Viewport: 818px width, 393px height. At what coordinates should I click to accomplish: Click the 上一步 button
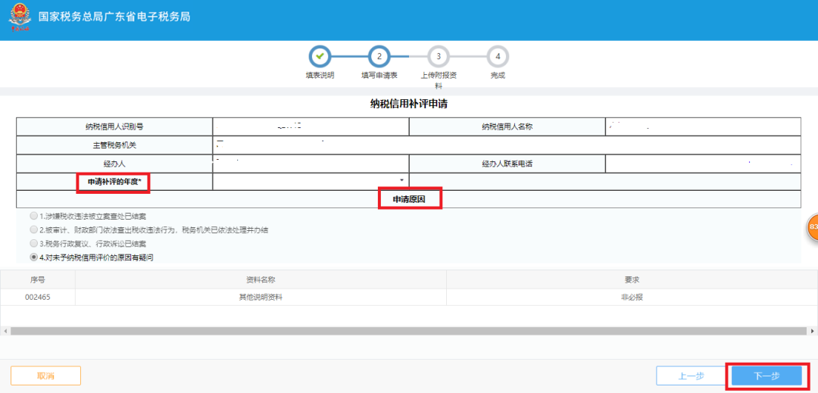pos(692,376)
